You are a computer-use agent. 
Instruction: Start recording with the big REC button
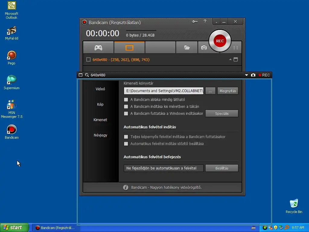coord(220,41)
